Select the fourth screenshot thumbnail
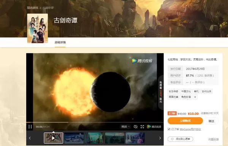 pyautogui.click(x=115, y=138)
